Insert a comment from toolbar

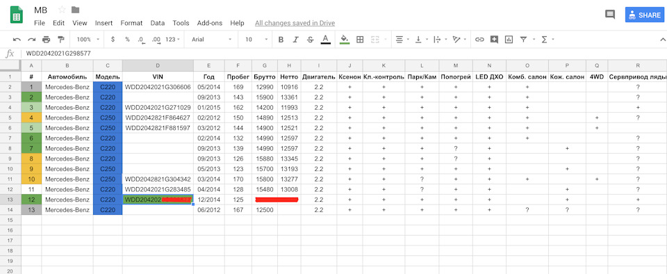[x=494, y=40]
